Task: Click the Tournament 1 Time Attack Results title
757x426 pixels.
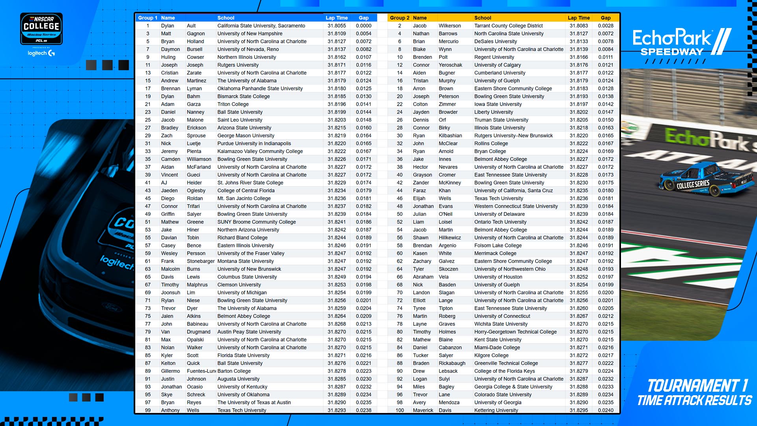Action: pyautogui.click(x=695, y=392)
